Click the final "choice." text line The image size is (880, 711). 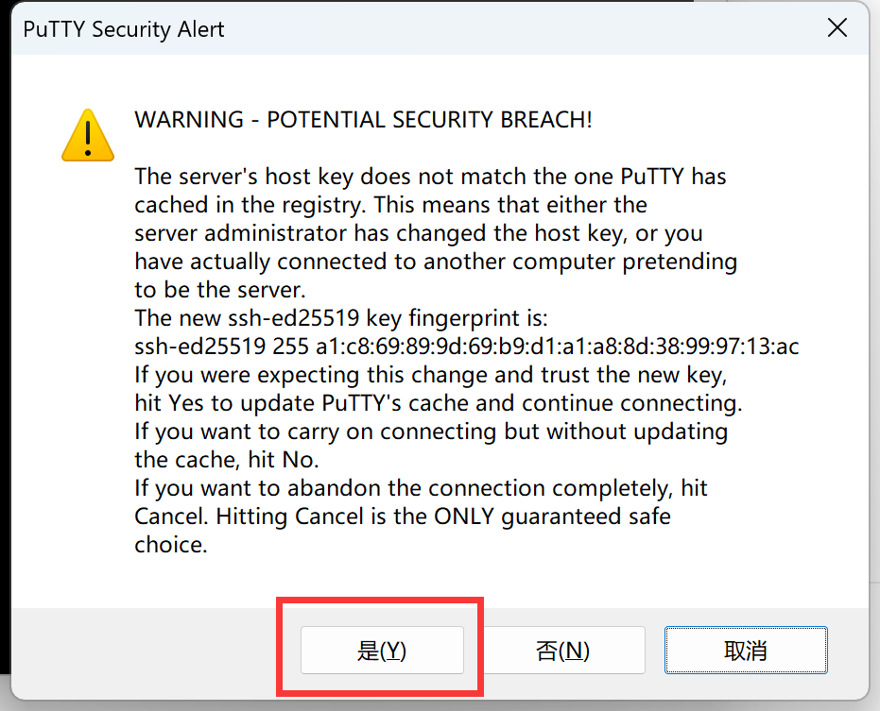[x=171, y=545]
